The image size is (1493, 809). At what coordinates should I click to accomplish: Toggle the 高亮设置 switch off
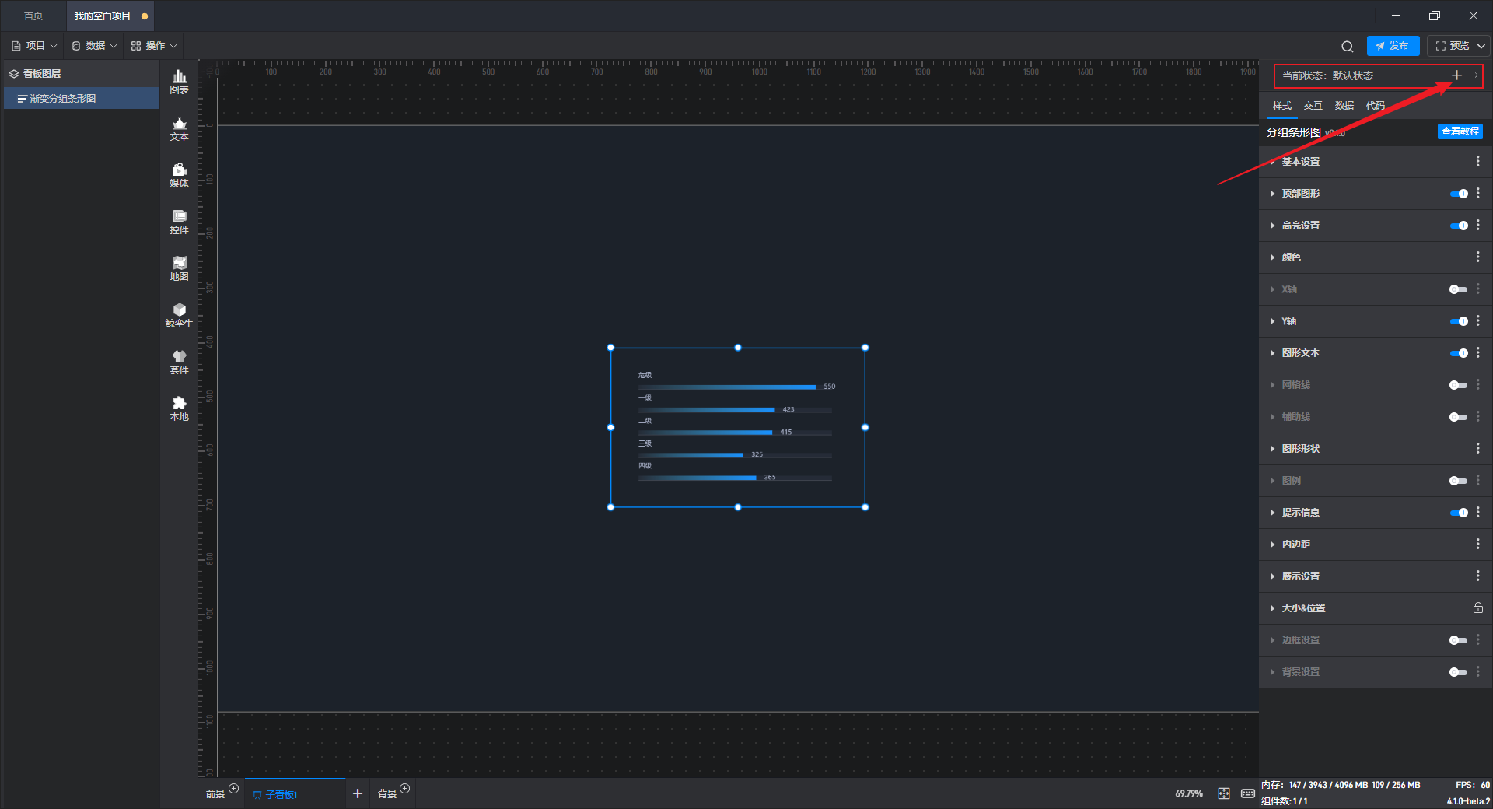pos(1459,226)
